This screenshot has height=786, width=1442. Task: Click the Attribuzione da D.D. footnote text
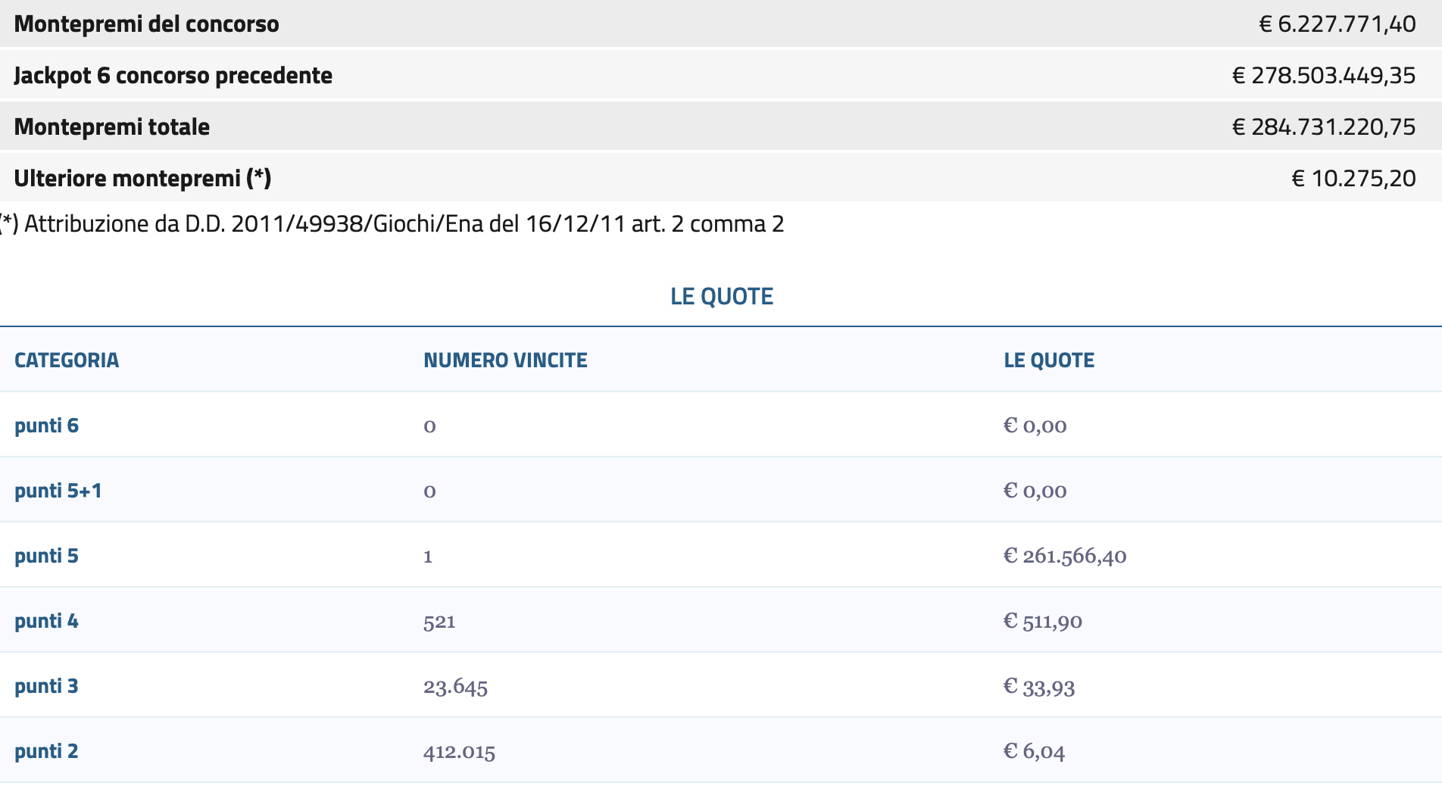[392, 224]
